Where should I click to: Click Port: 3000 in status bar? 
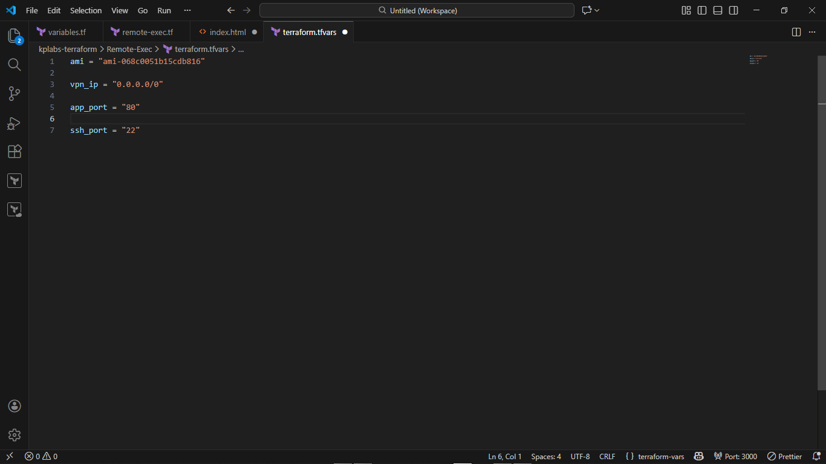tap(735, 457)
